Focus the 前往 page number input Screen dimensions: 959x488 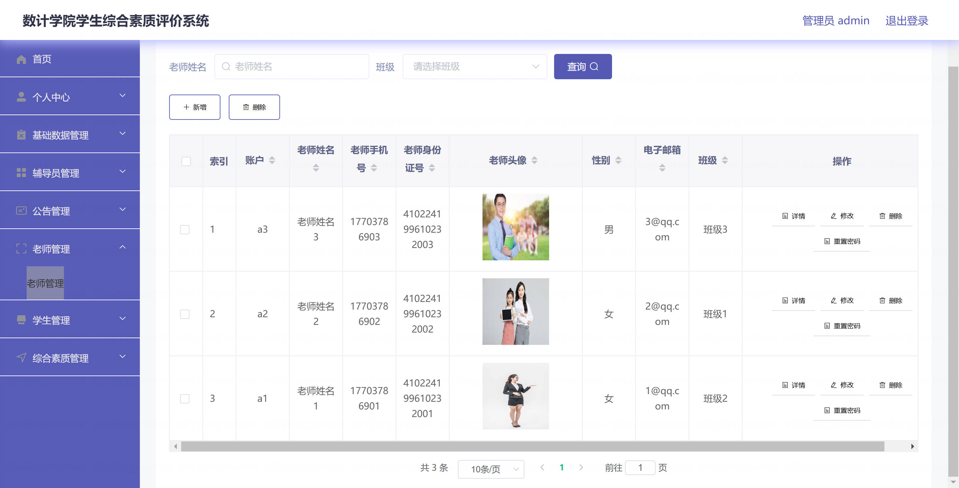click(640, 467)
